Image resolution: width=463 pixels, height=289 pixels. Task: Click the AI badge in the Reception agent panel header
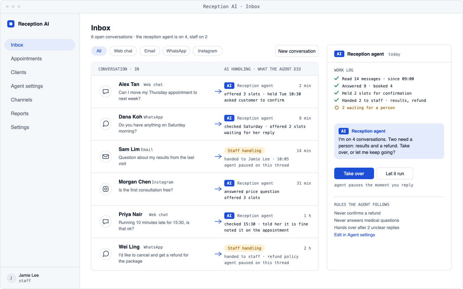[339, 54]
